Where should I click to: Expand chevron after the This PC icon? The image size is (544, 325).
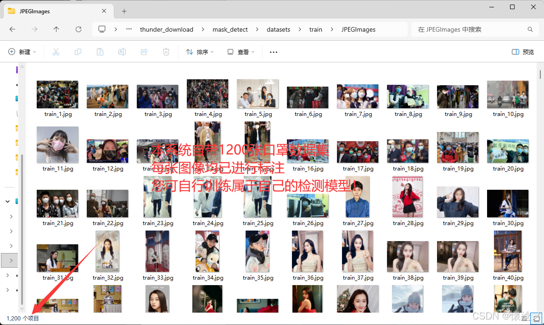click(116, 29)
